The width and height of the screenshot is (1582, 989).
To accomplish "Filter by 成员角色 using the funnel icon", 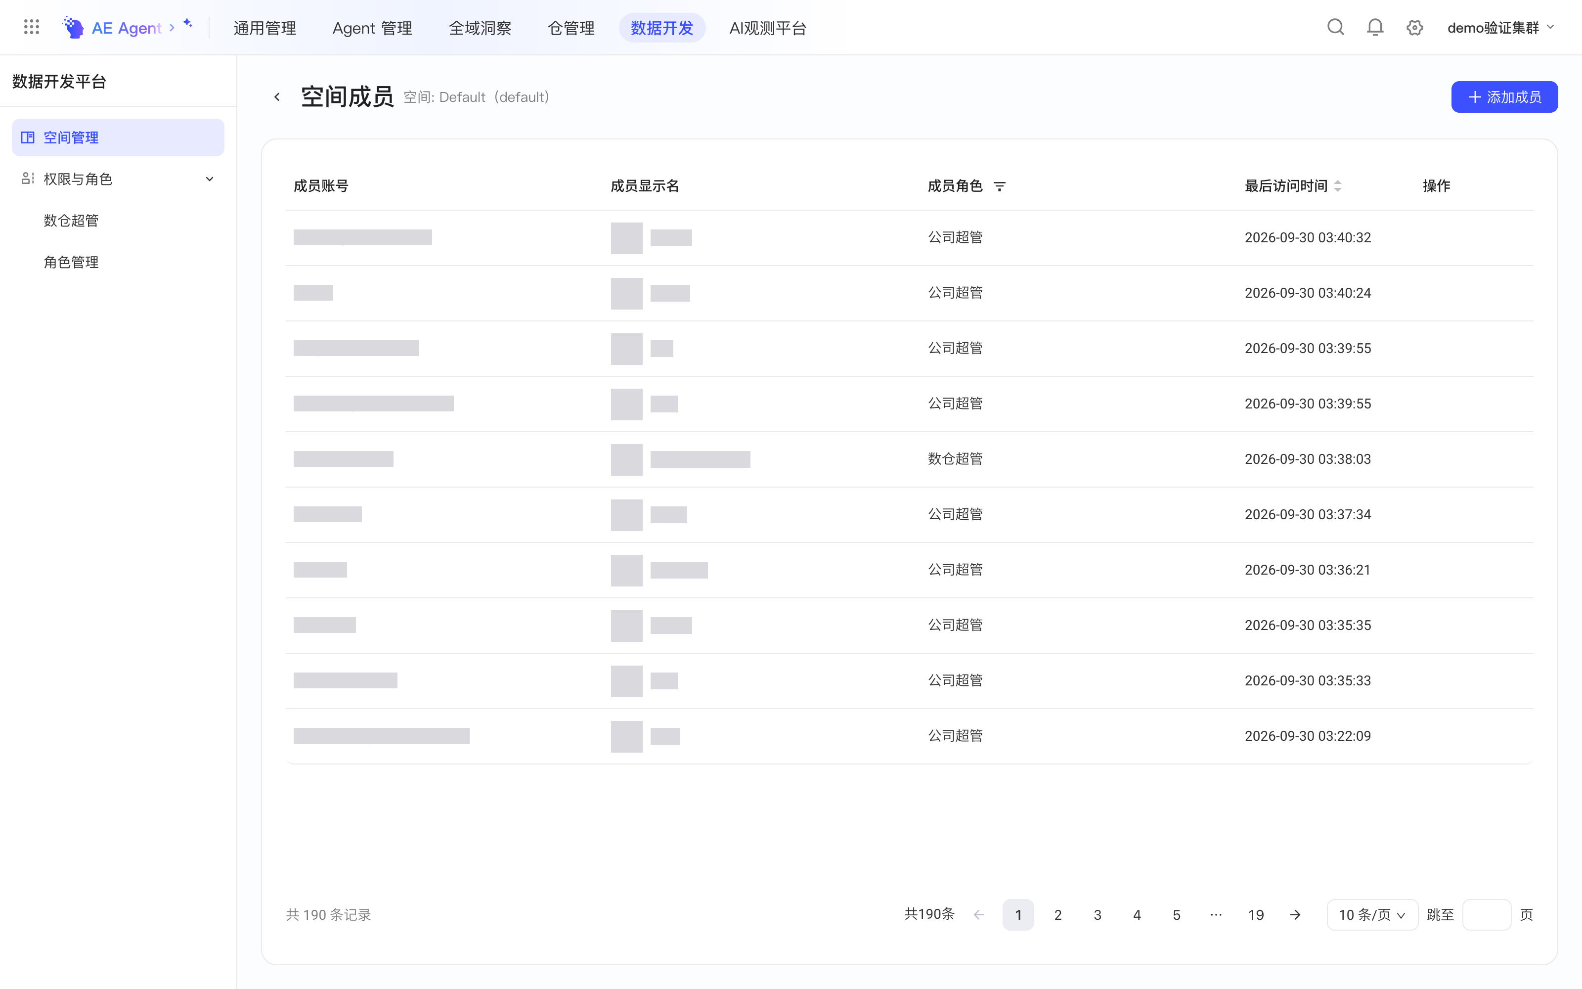I will pyautogui.click(x=1000, y=186).
